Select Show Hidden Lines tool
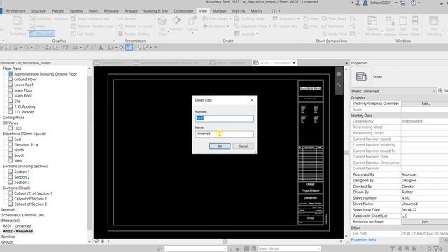Viewport: 448px width, 252px height. pyautogui.click(x=90, y=19)
